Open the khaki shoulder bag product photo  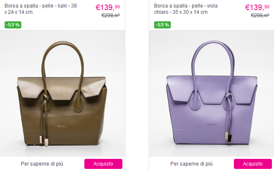(62, 93)
